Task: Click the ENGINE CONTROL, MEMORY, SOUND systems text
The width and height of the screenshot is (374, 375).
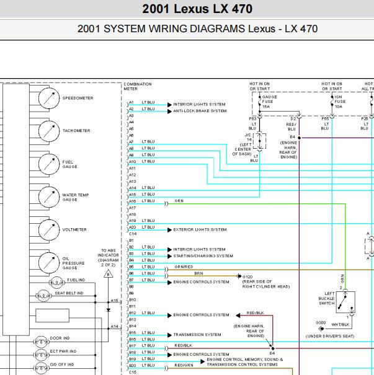Action: (245, 362)
